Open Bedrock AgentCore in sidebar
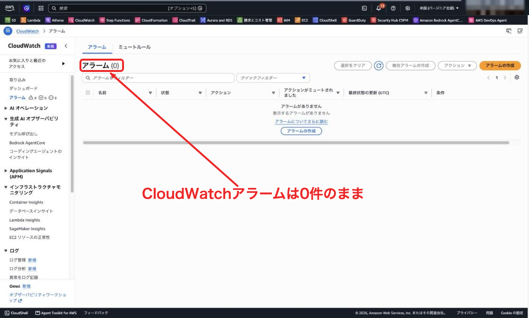Viewport: 529px width, 318px height. point(27,143)
